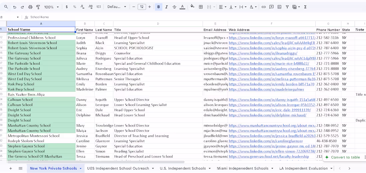Select the Title header cell
The height and width of the screenshot is (173, 366).
(158, 30)
